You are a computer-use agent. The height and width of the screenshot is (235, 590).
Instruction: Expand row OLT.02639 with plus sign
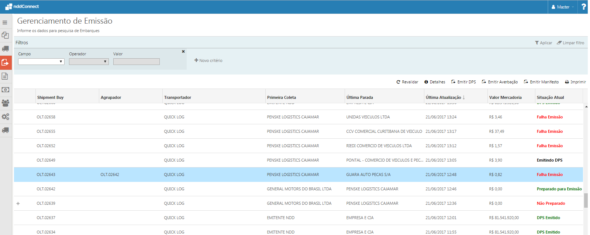(18, 203)
